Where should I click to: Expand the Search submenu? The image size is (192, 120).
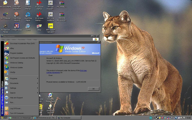click(21, 93)
